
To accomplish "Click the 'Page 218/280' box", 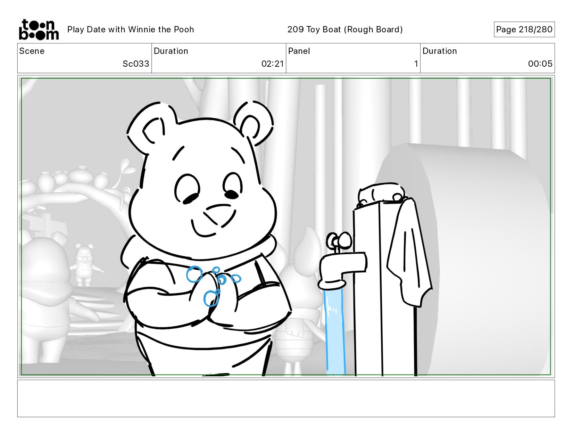I will pyautogui.click(x=524, y=30).
